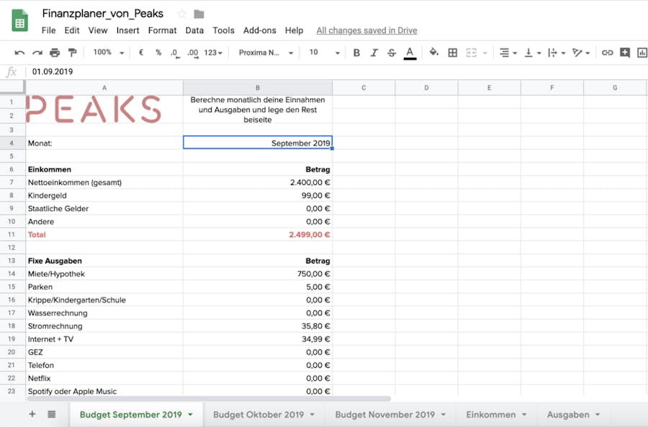648x427 pixels.
Task: Switch to Budget Oktober 2019 sheet tab
Action: [258, 415]
